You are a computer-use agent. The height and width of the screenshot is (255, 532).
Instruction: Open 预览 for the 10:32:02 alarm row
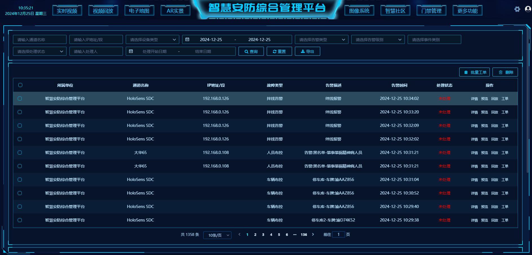(485, 139)
